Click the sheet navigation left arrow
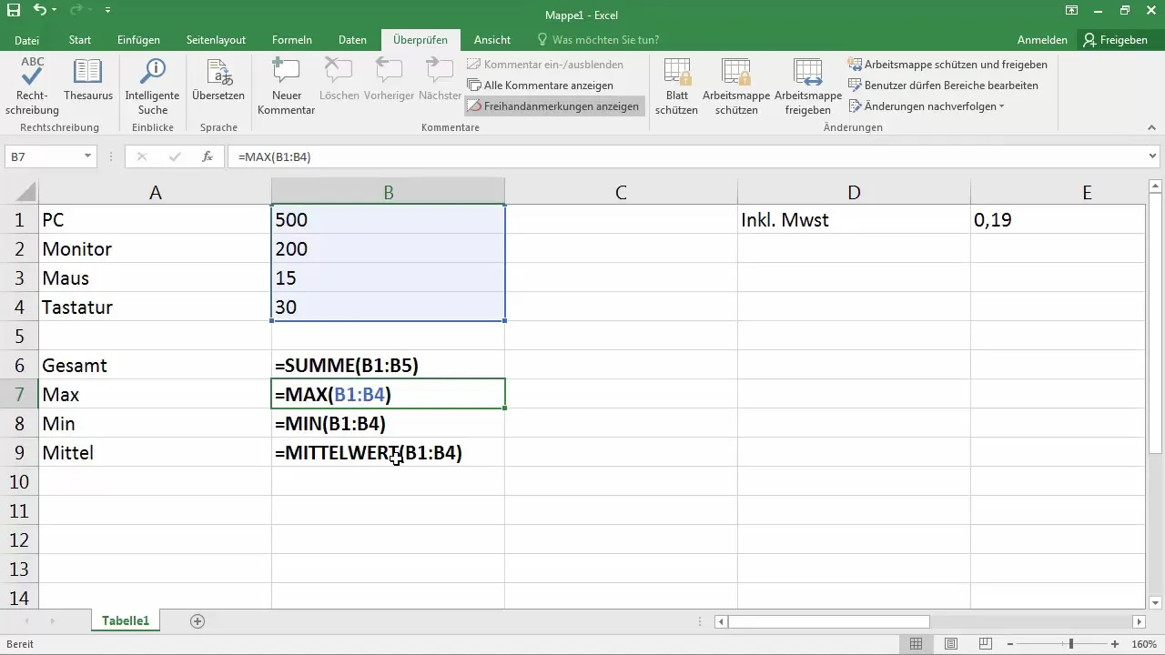 25,621
